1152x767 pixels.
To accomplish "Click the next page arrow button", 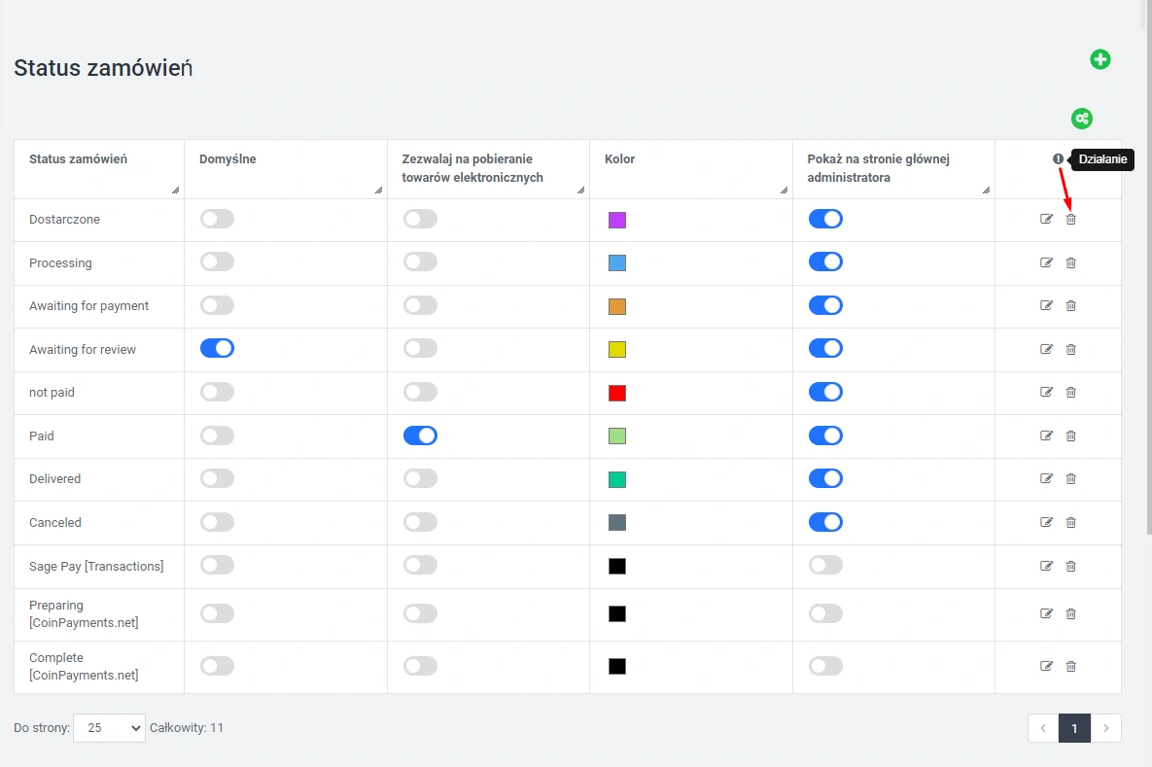I will point(1105,728).
